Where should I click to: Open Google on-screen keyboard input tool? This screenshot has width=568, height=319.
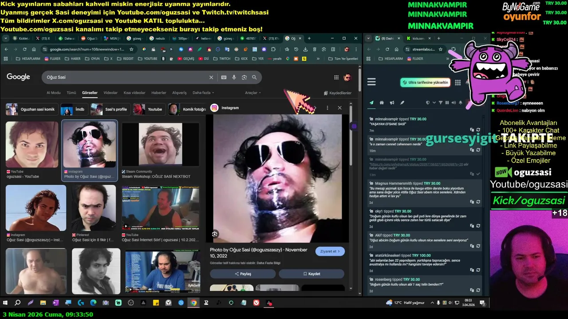coord(224,77)
